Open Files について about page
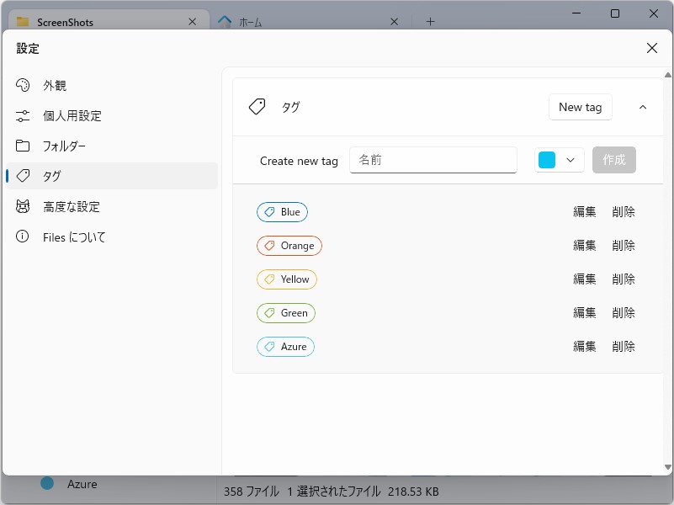Screen dimensions: 674x505 (72, 237)
